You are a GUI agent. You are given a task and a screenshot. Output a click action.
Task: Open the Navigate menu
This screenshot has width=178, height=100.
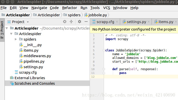[x=39, y=8]
